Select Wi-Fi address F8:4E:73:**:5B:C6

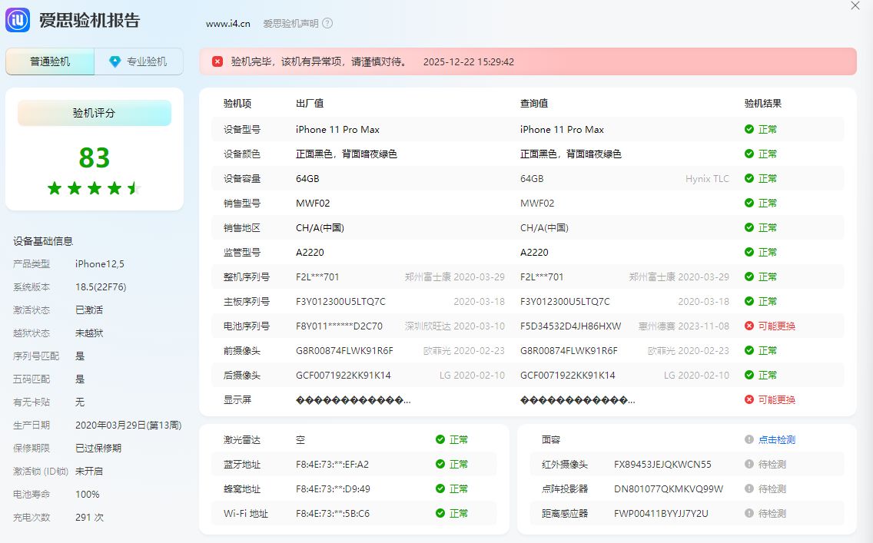(x=333, y=514)
